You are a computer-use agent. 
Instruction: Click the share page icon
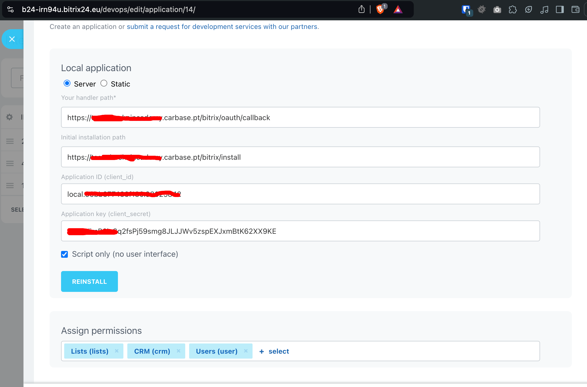361,9
